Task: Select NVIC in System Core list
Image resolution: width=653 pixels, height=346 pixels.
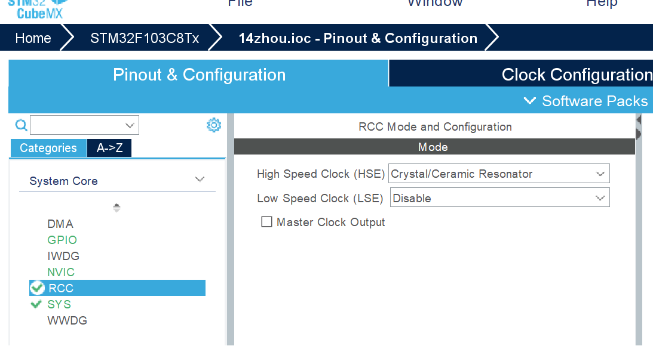Action: 61,273
